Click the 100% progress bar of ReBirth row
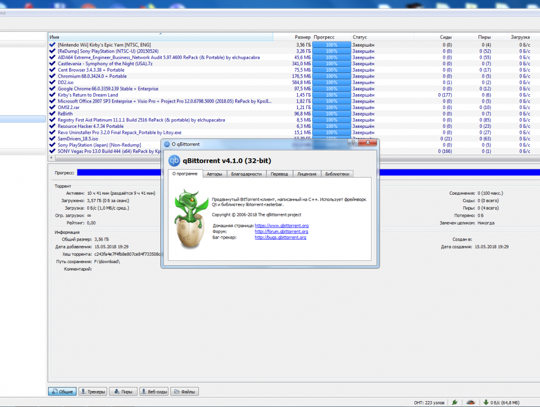Screen dimensions: 540x407 click(331, 114)
